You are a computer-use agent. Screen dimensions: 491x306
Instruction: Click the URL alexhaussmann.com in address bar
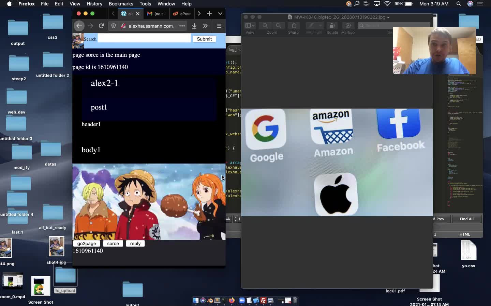(151, 26)
